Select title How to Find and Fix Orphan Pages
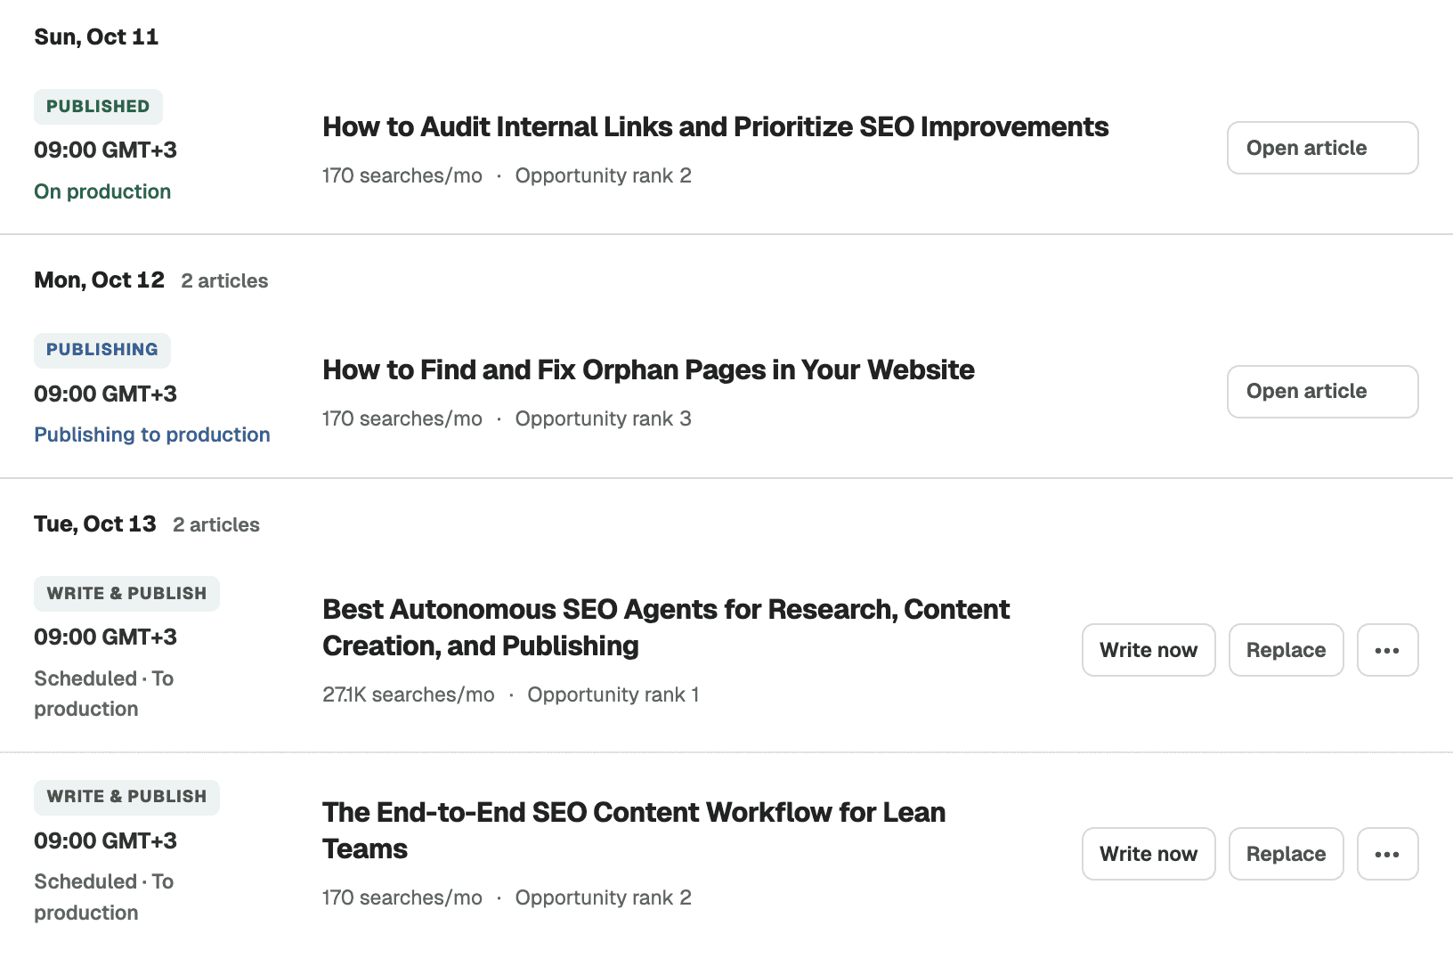 (648, 370)
